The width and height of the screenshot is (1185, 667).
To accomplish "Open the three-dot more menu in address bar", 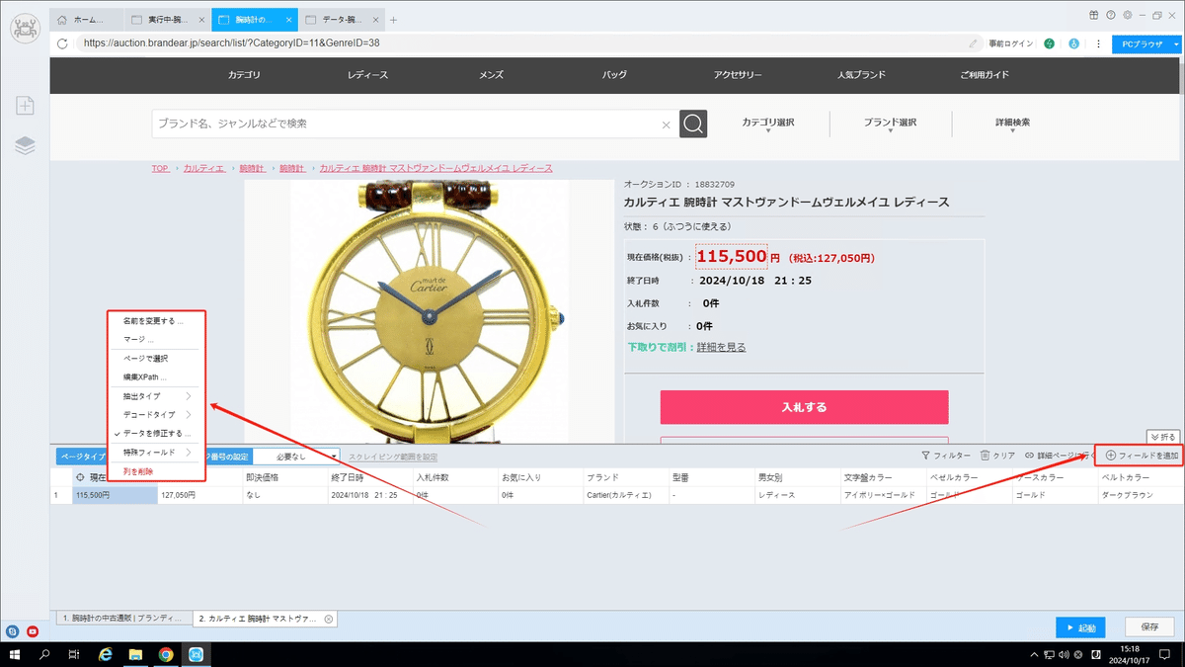I will tap(1096, 43).
